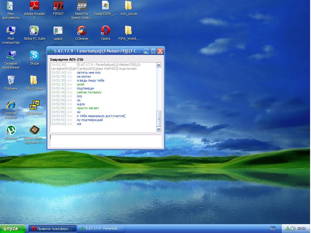Select the µTorrent desktop icon
311x233 pixels.
(x=11, y=130)
